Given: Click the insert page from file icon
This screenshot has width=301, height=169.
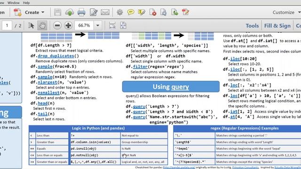Looking at the screenshot, I should [x=174, y=12].
